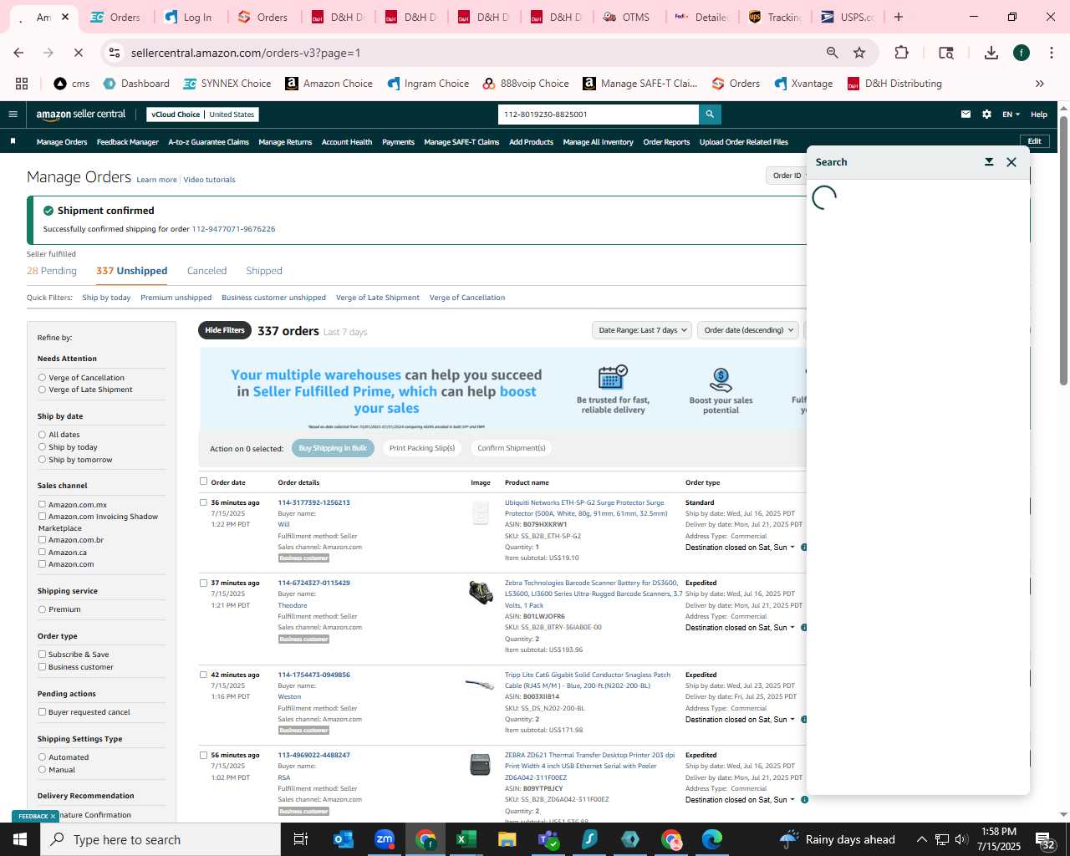The width and height of the screenshot is (1070, 856).
Task: Open Seller Central settings gear
Action: (x=986, y=115)
